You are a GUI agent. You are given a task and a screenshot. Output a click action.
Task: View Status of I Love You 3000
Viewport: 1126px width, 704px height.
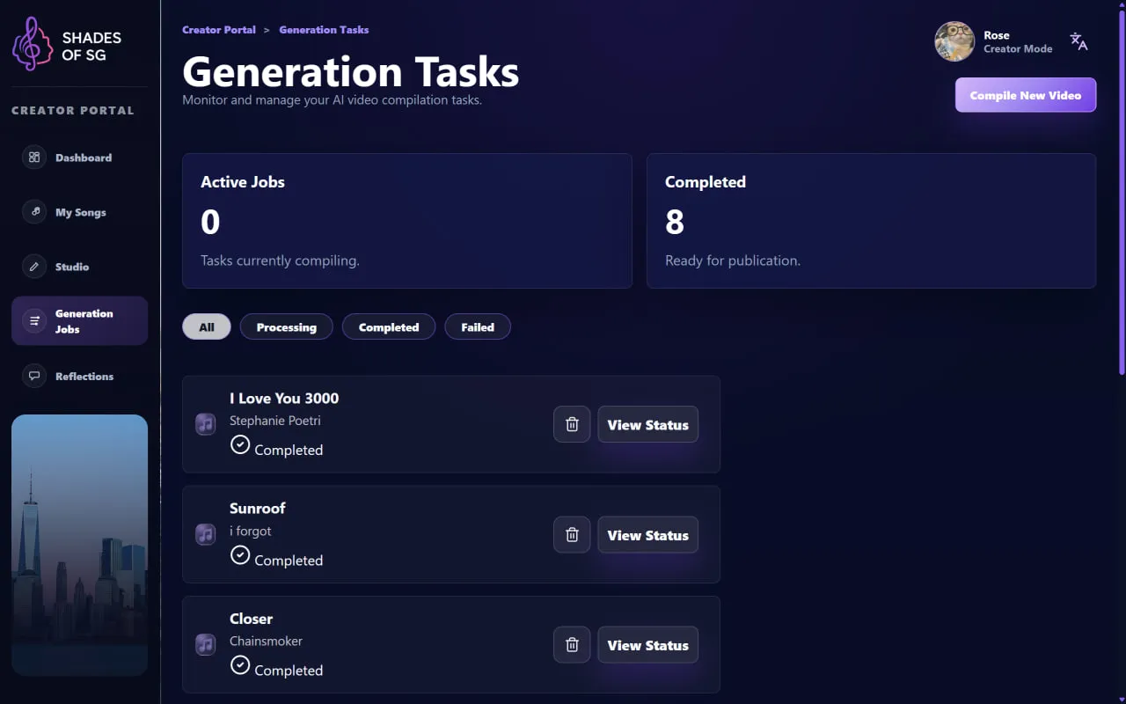(648, 424)
